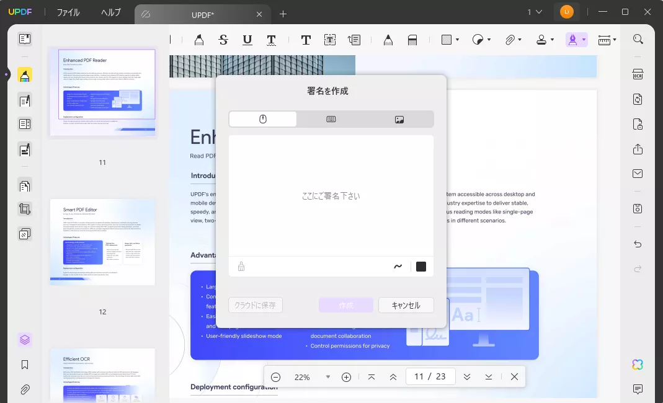Open the share file icon
This screenshot has width=663, height=403.
coord(638,149)
